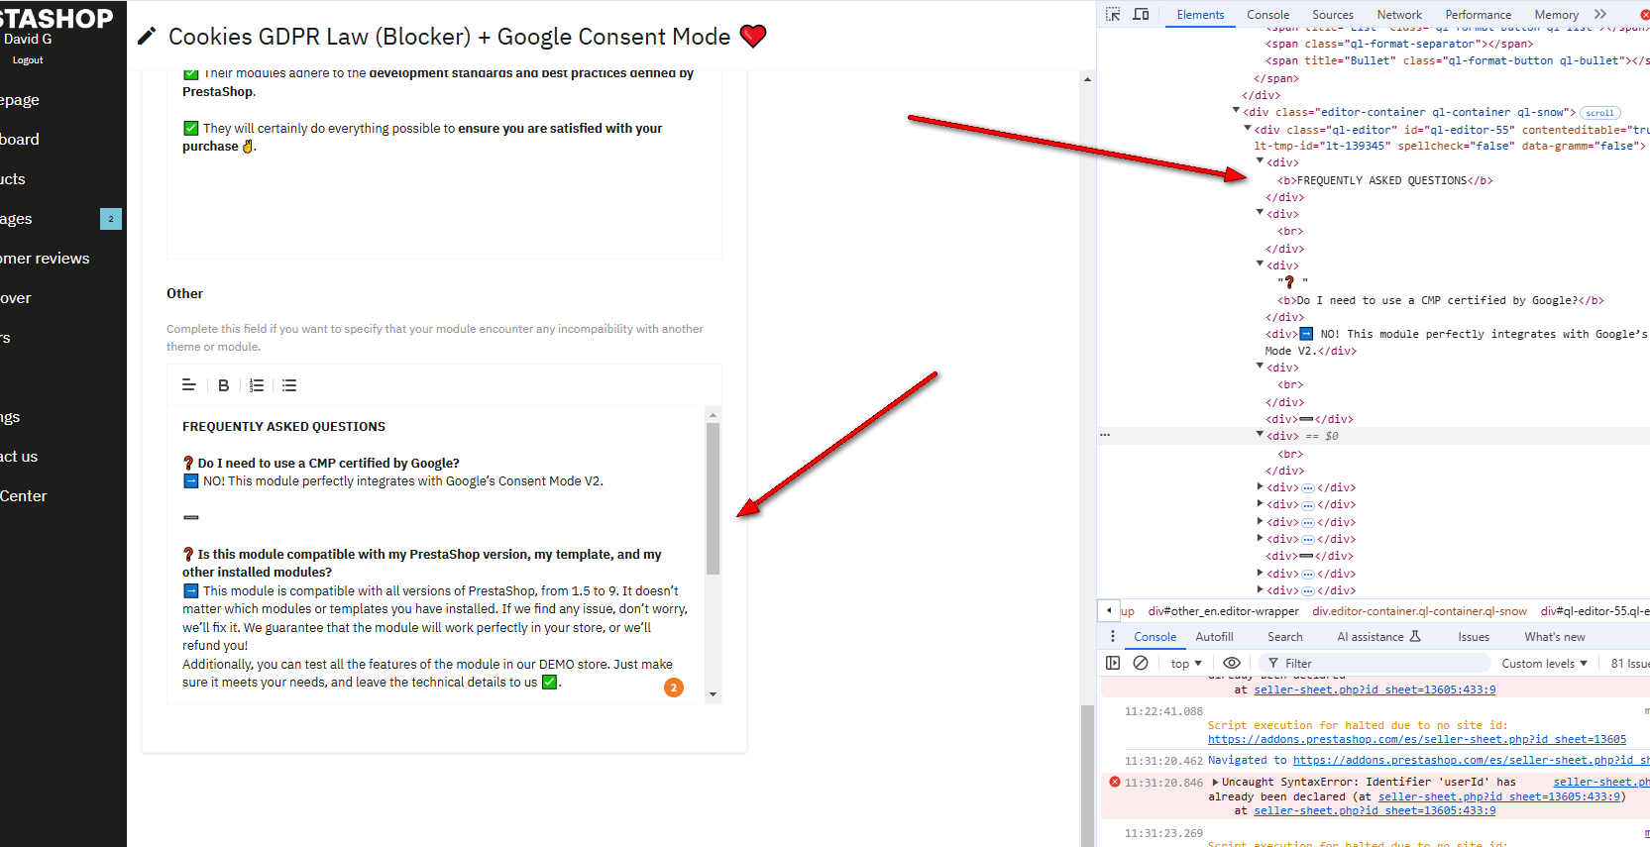Image resolution: width=1650 pixels, height=847 pixels.
Task: Collapse the editor-container div node
Action: coord(1237,111)
